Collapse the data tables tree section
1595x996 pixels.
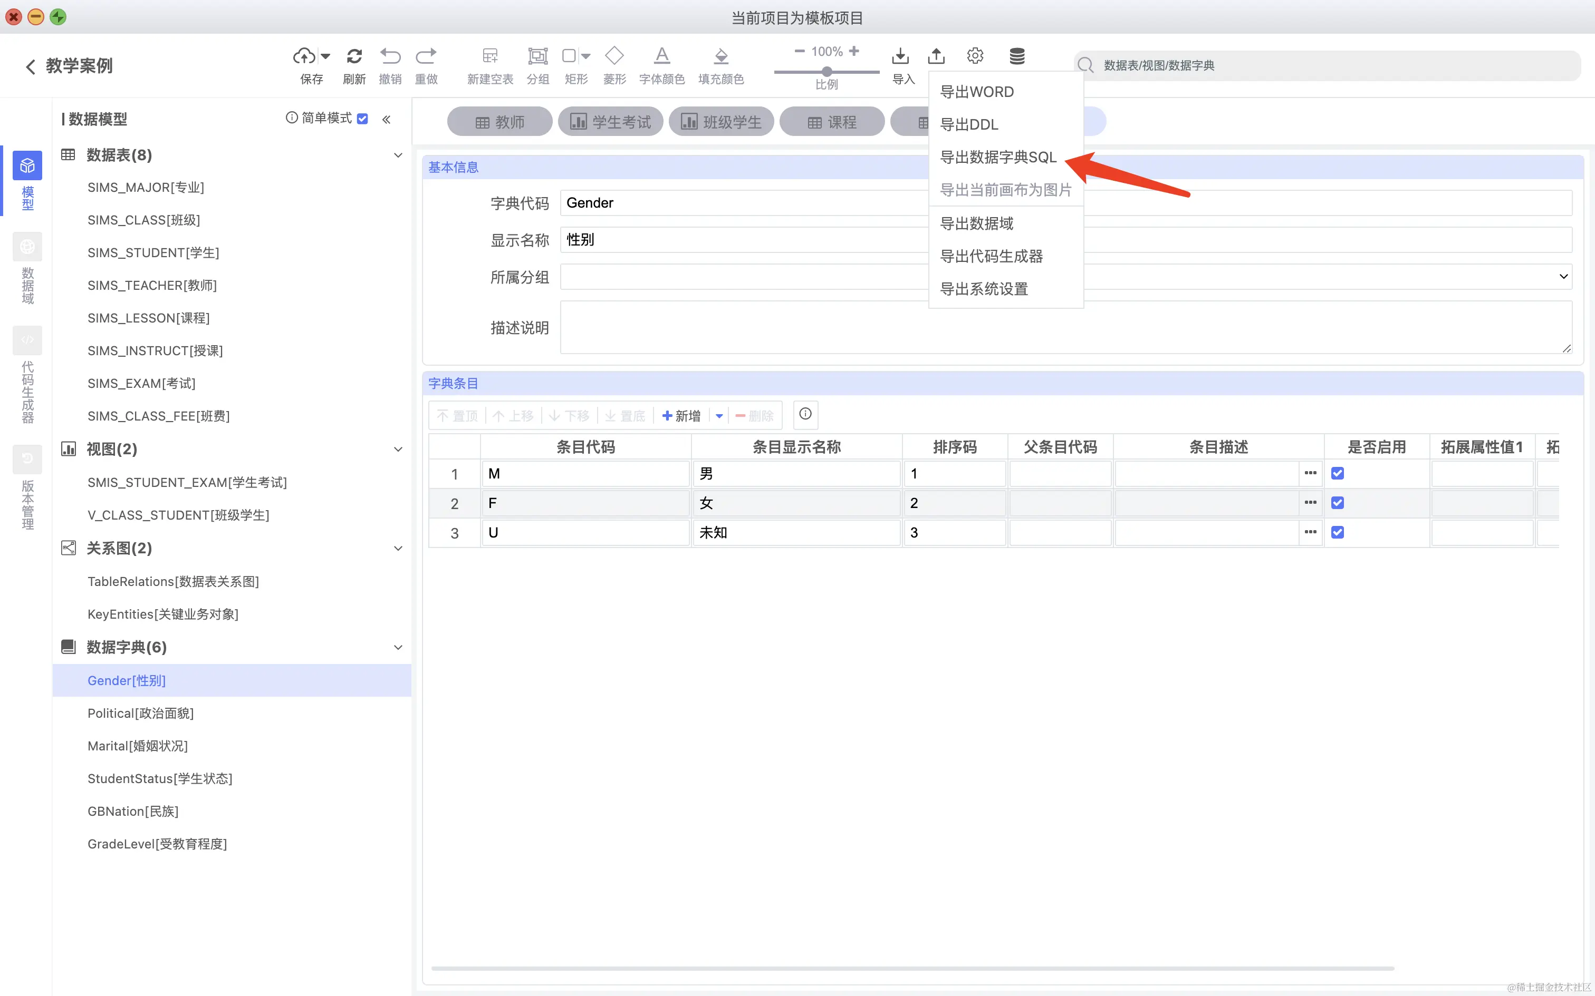pos(398,155)
